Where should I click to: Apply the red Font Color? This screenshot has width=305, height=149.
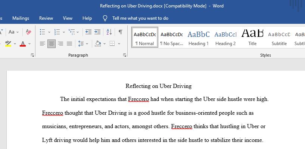tap(23, 44)
